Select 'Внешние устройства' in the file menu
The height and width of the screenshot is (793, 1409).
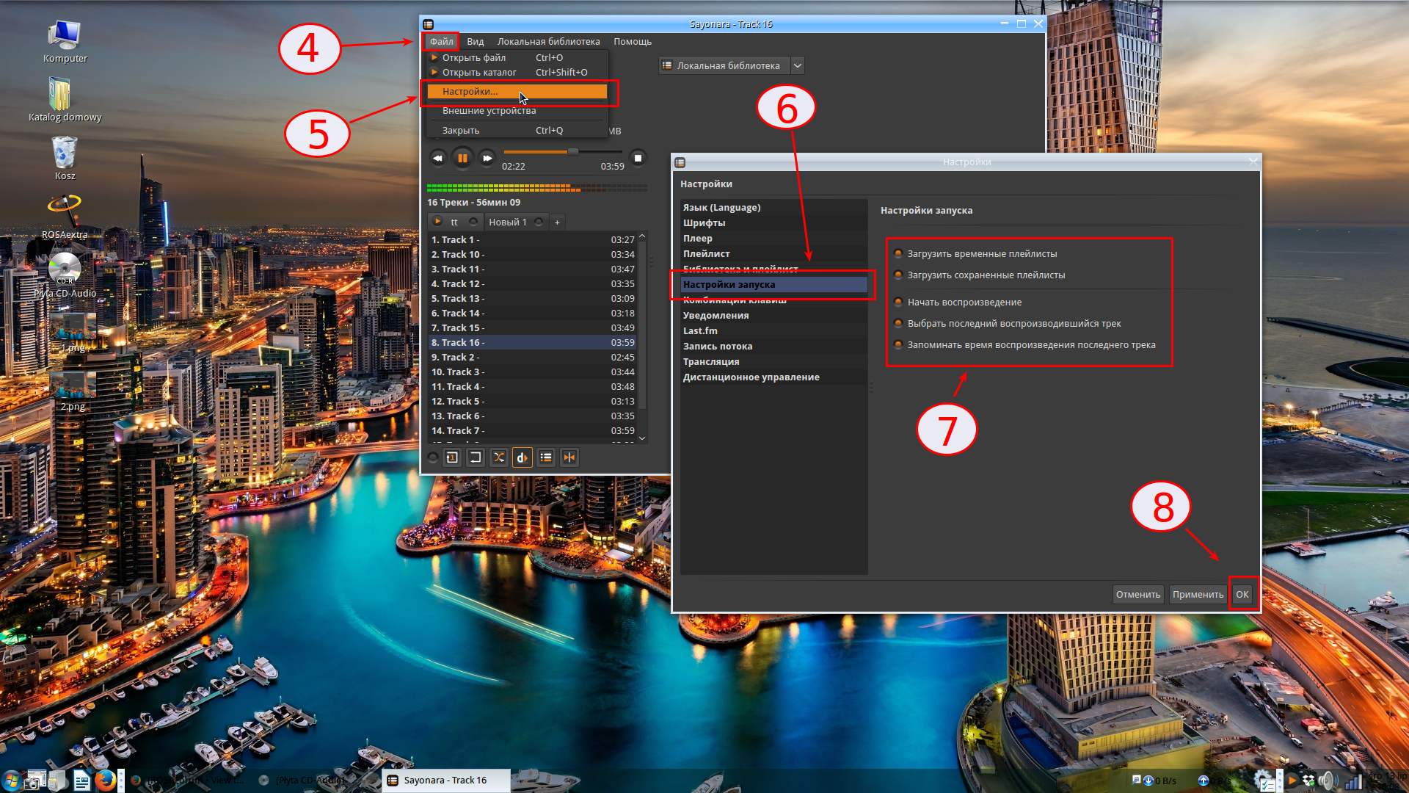coord(489,111)
